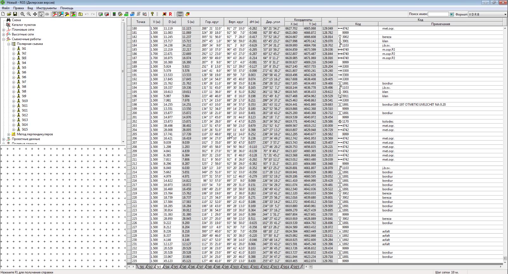This screenshot has height=274, width=508.
Task: Switch to the St10 sheet tab
Action: (x=236, y=267)
